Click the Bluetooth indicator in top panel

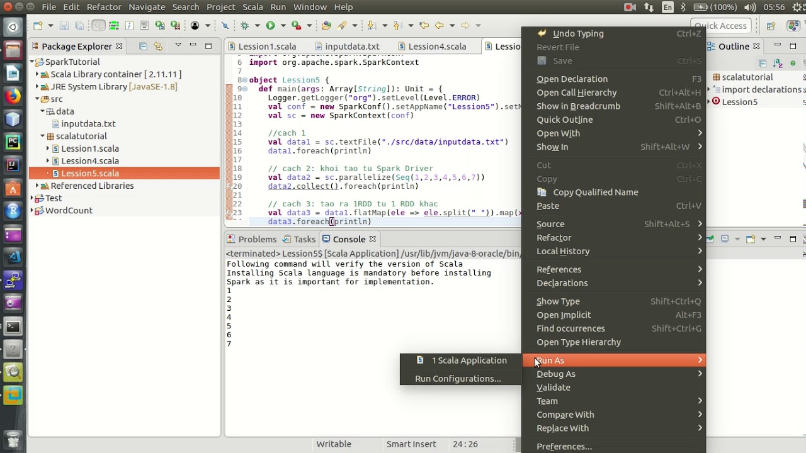point(683,7)
